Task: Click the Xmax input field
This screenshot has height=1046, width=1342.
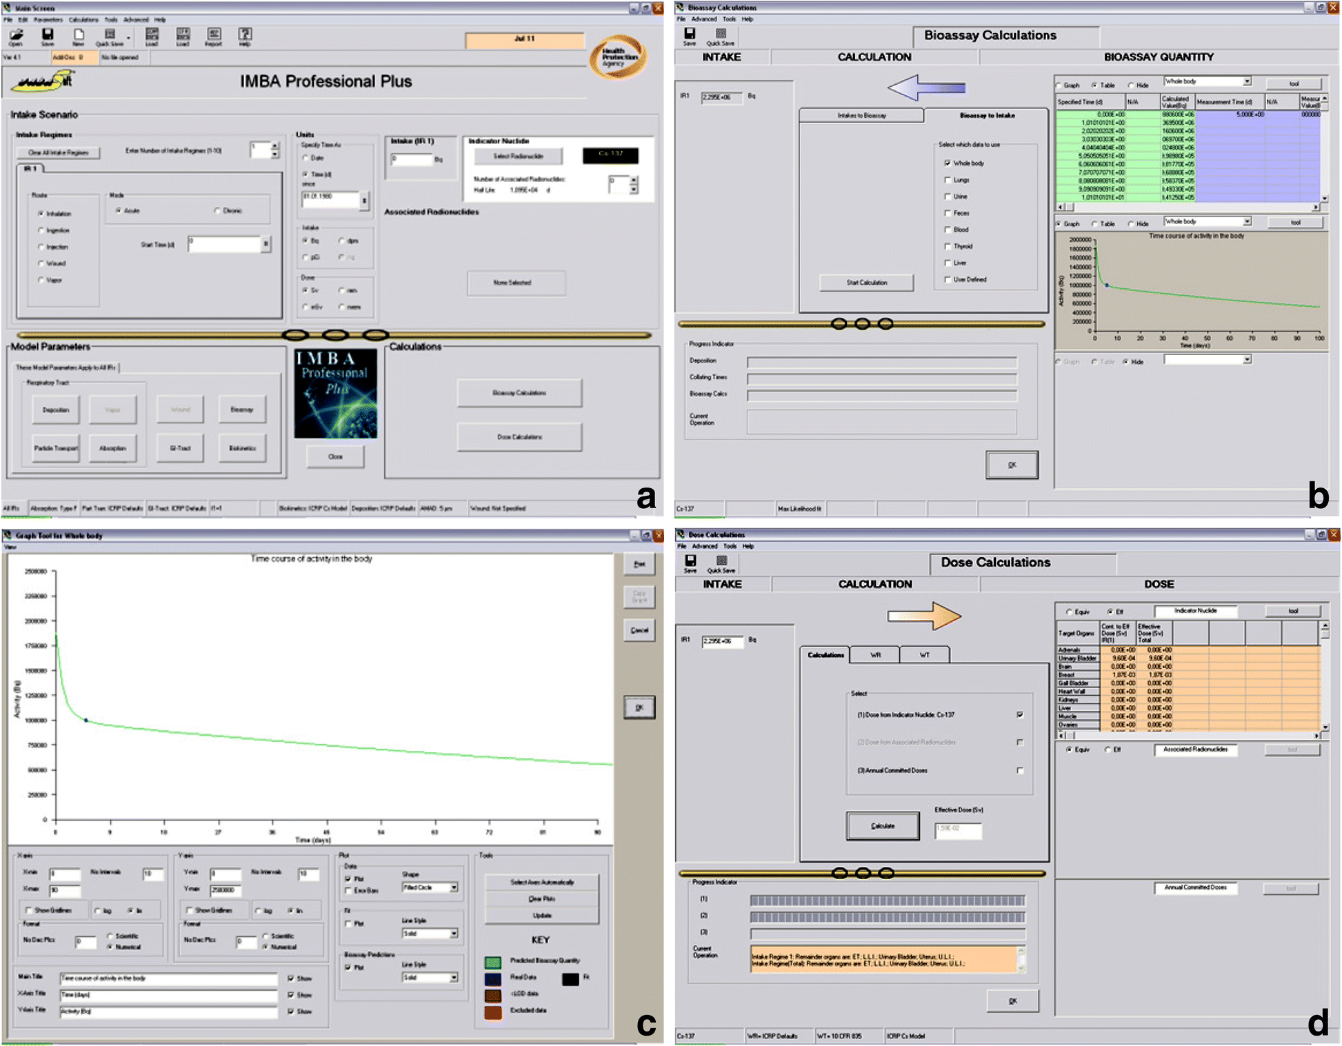Action: tap(65, 890)
